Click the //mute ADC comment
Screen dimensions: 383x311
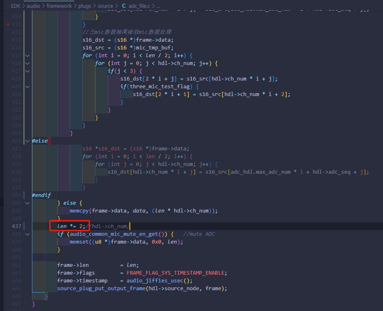click(199, 234)
